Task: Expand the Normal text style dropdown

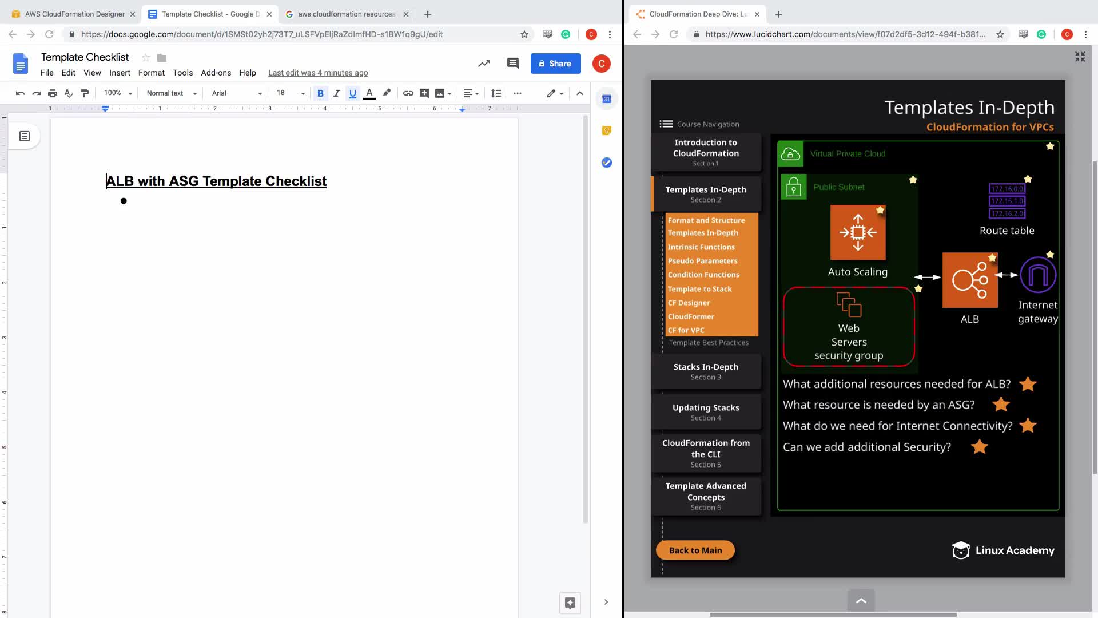Action: (x=171, y=93)
